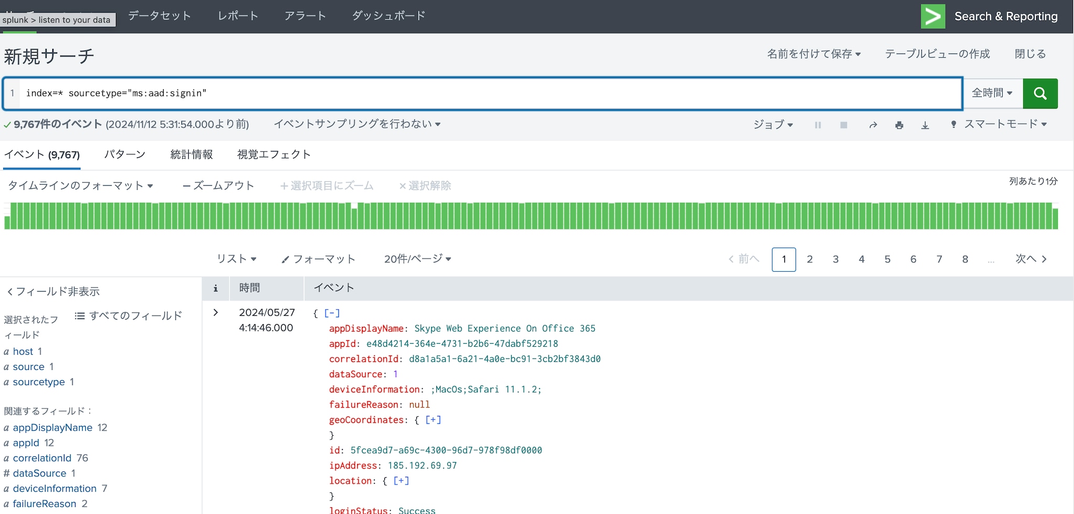1074x514 pixels.
Task: Open the failureReason field in sidebar
Action: click(45, 504)
